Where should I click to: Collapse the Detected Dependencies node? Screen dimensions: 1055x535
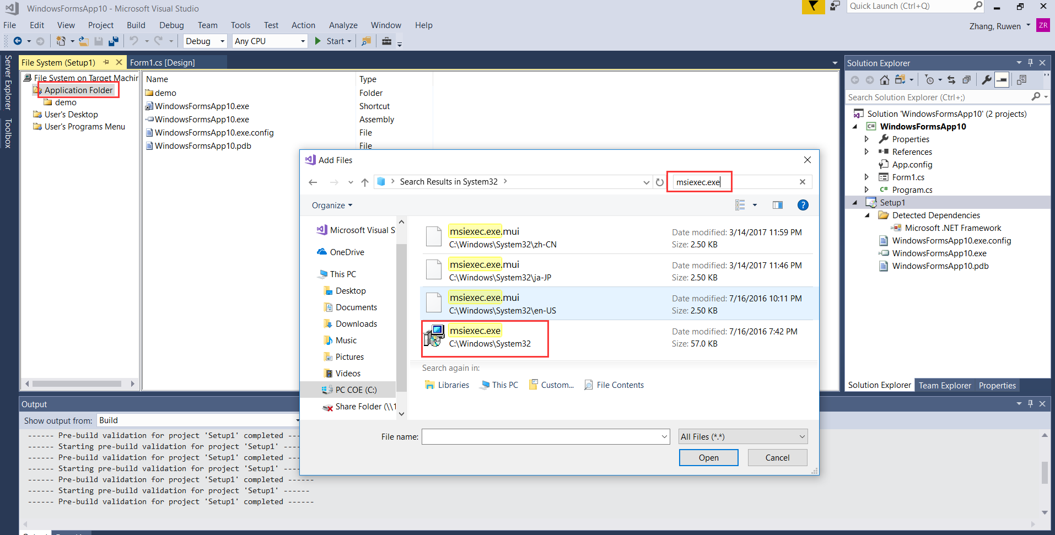(867, 215)
